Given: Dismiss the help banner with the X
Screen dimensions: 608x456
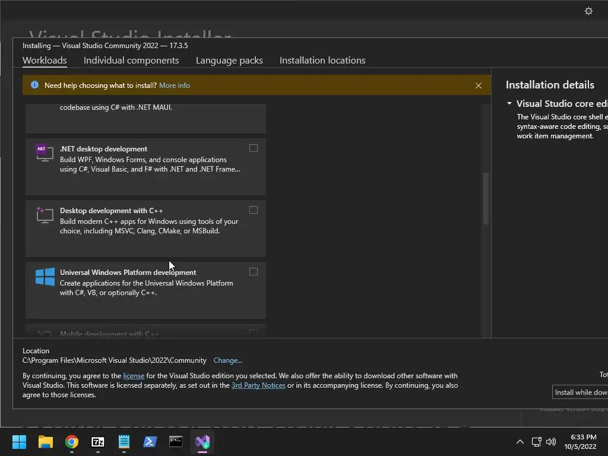Looking at the screenshot, I should click(479, 85).
